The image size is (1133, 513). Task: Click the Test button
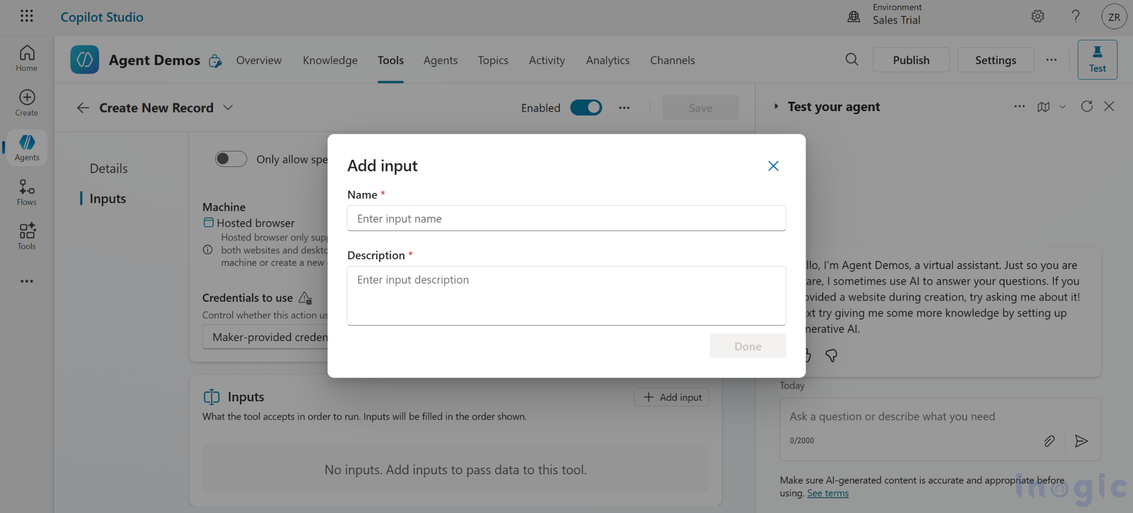click(1097, 60)
